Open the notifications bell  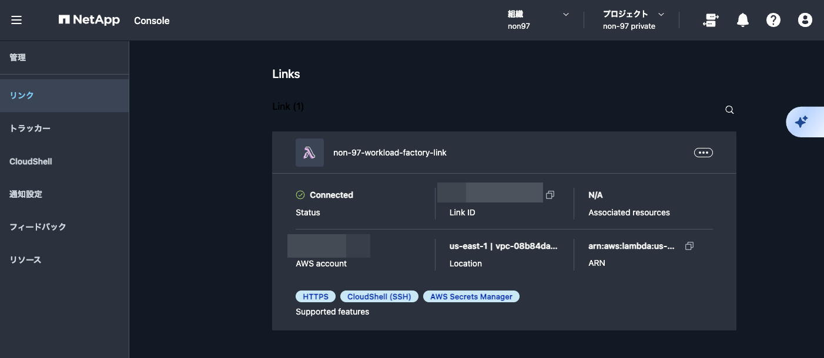pyautogui.click(x=743, y=20)
